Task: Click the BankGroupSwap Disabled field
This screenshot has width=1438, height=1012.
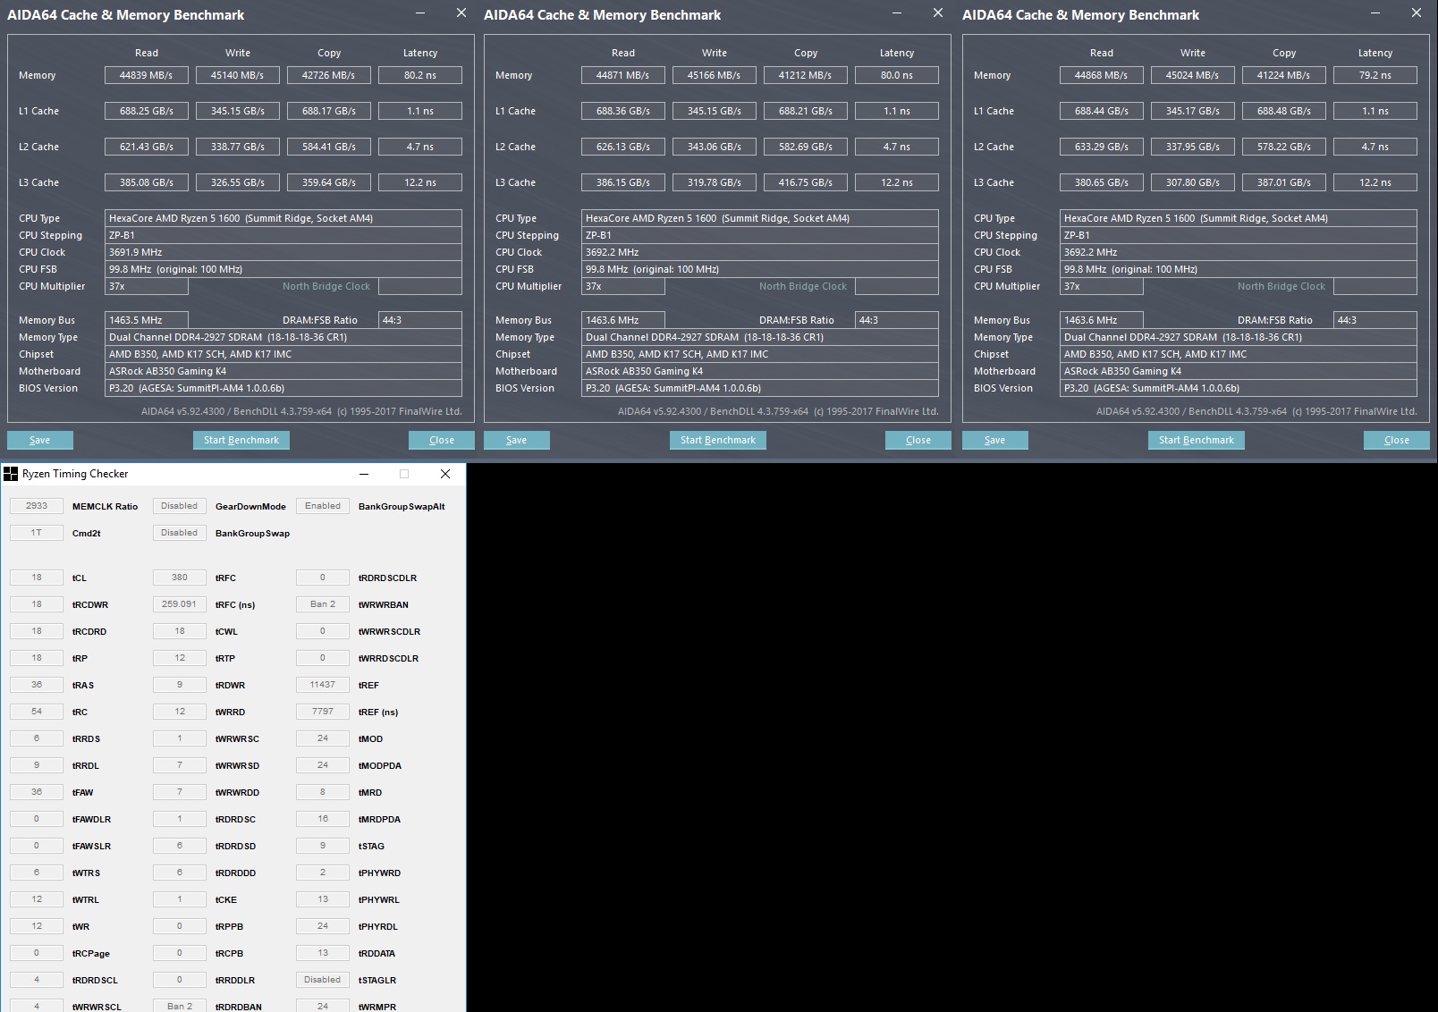Action: tap(180, 533)
